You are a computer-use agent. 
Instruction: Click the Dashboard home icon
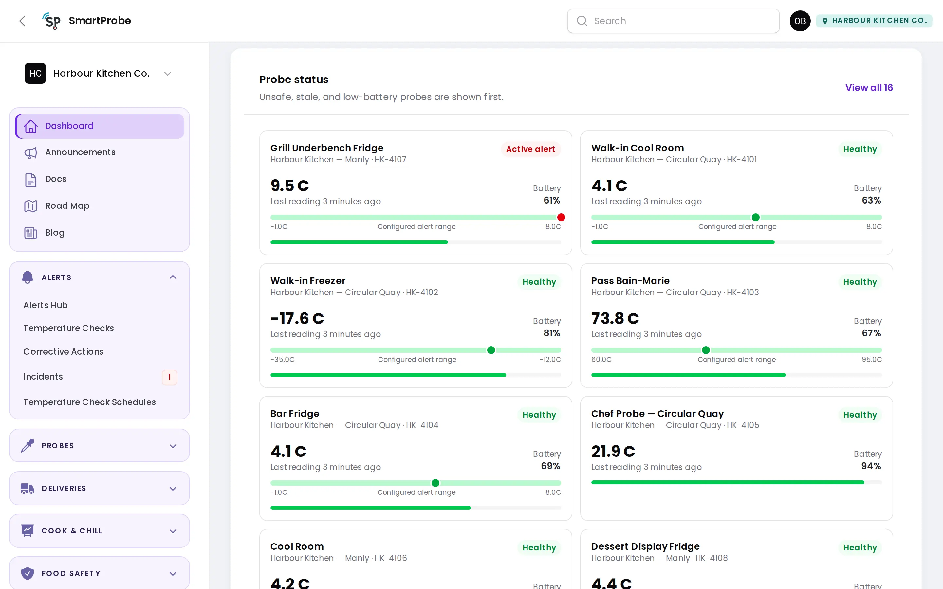tap(31, 126)
